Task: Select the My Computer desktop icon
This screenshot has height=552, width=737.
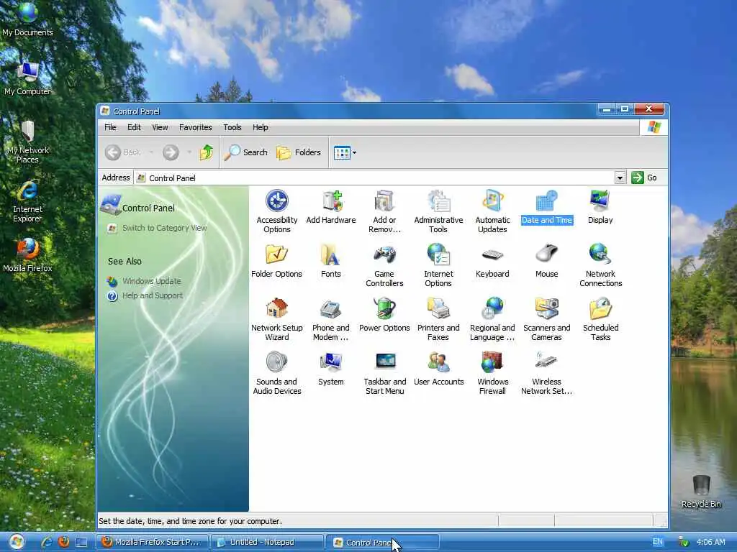Action: point(28,78)
